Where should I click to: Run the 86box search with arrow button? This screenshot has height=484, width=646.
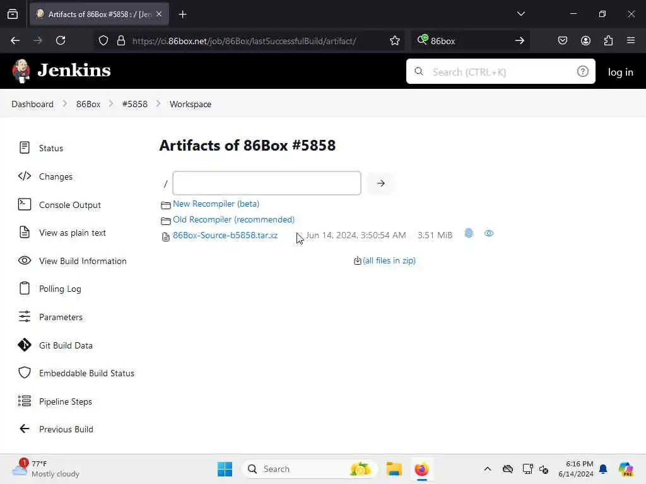(x=520, y=40)
